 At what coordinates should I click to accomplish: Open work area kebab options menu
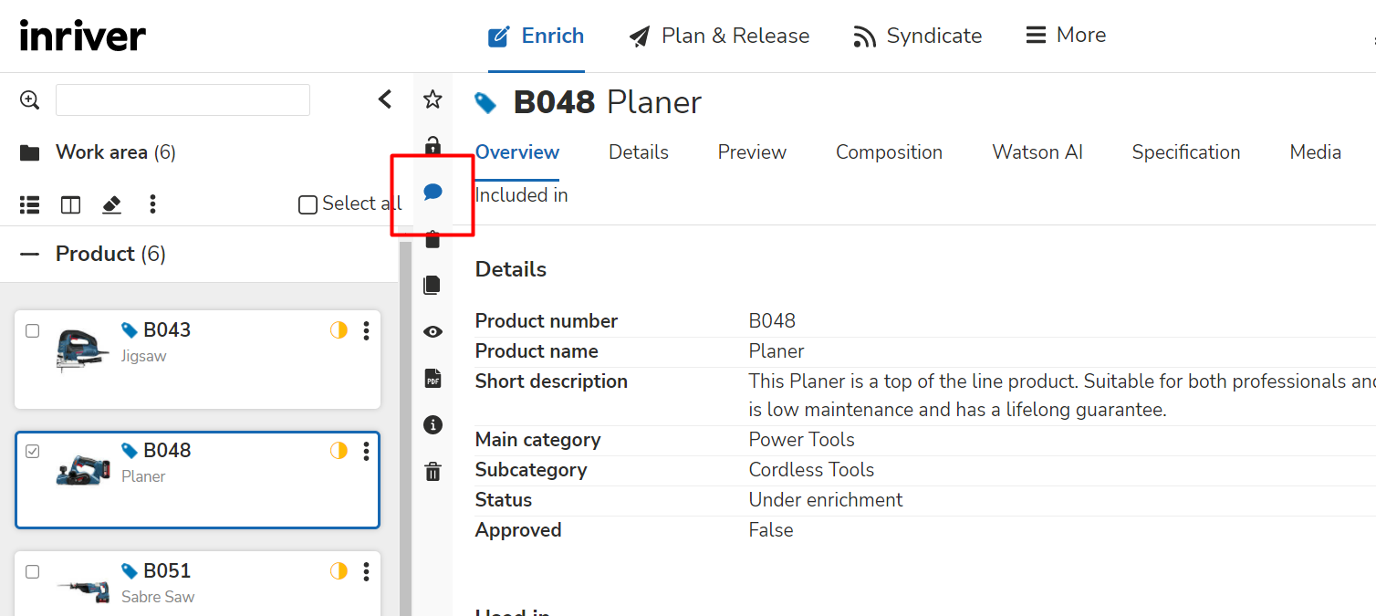(x=152, y=204)
